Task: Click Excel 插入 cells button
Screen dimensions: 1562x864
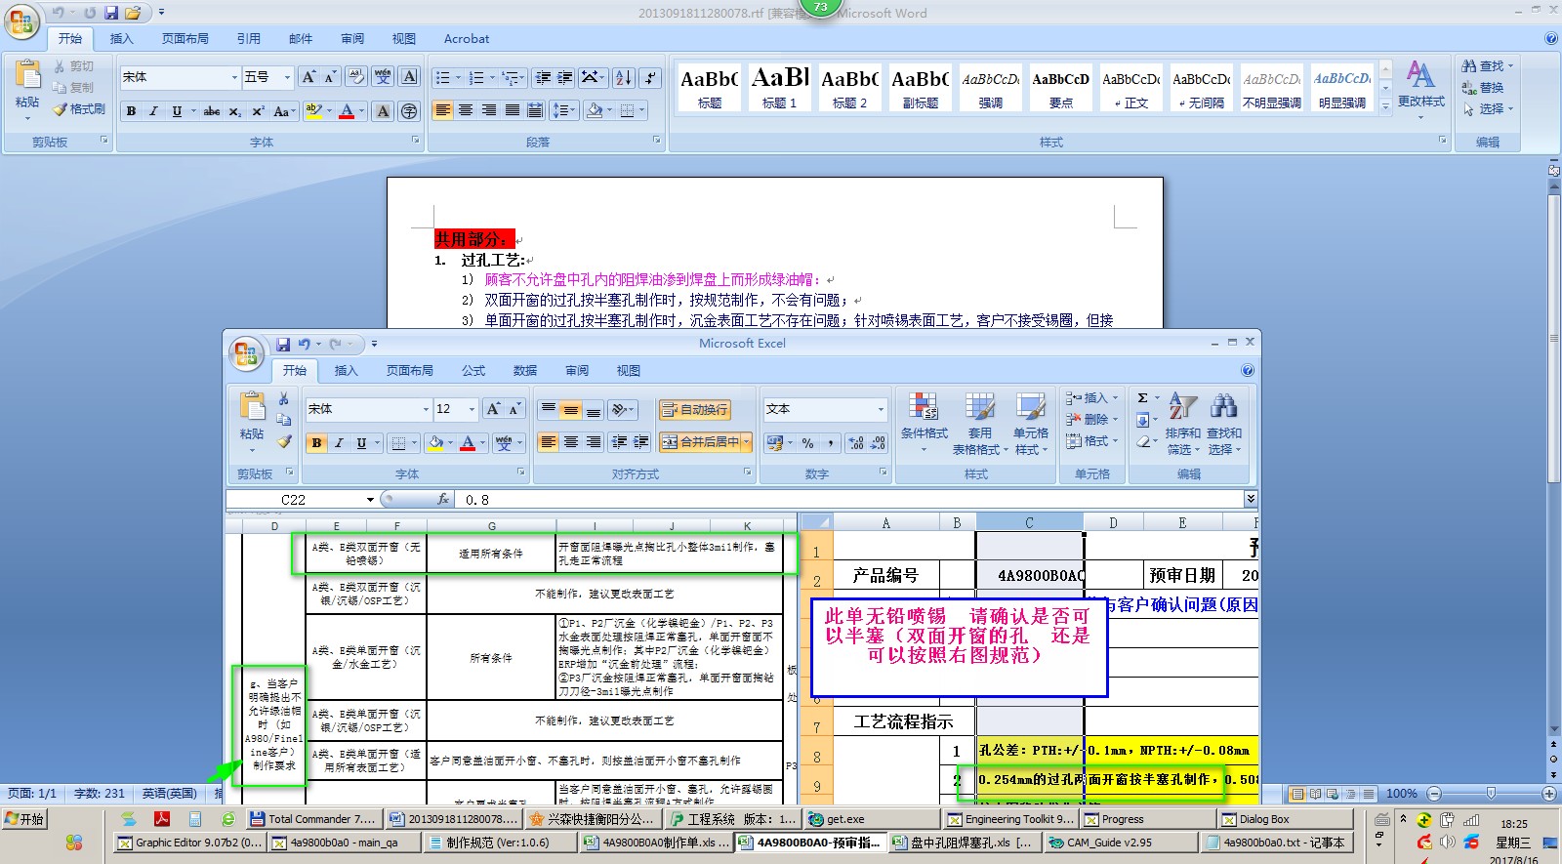Action: [1091, 398]
